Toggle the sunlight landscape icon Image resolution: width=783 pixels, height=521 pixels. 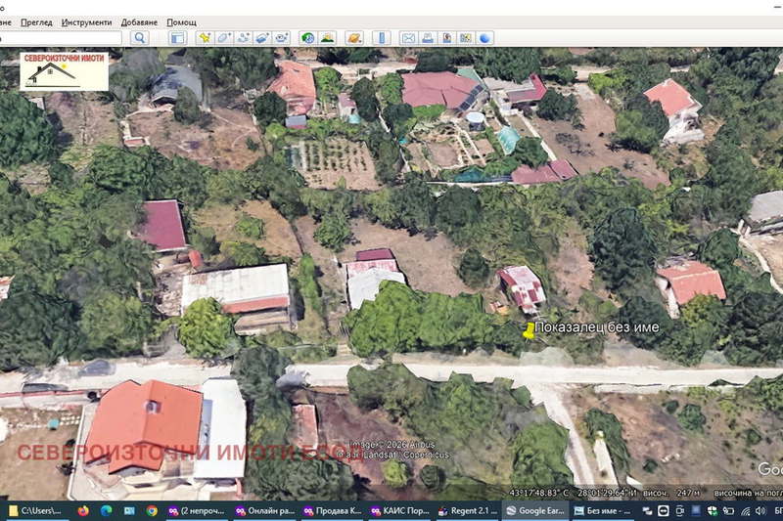[x=327, y=38]
